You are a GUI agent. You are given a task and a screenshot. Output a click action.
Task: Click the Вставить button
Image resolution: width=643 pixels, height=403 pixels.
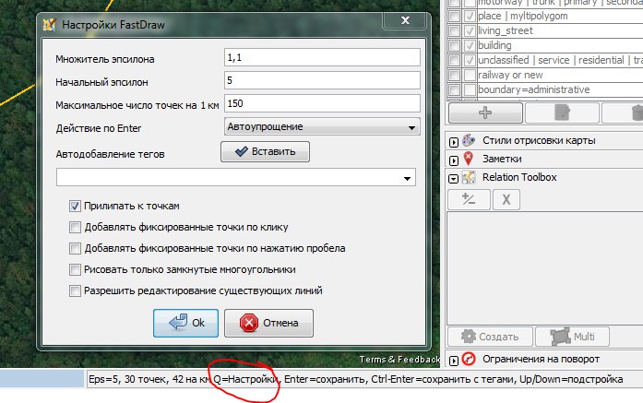click(265, 151)
